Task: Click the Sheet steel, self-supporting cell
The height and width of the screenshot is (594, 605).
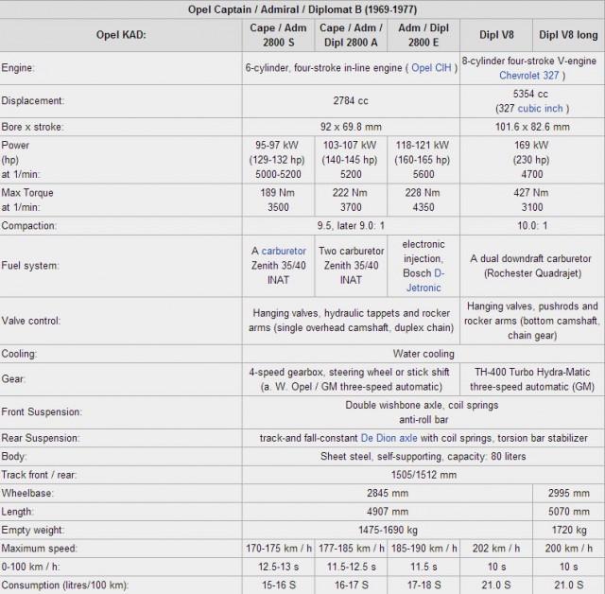Action: click(423, 457)
